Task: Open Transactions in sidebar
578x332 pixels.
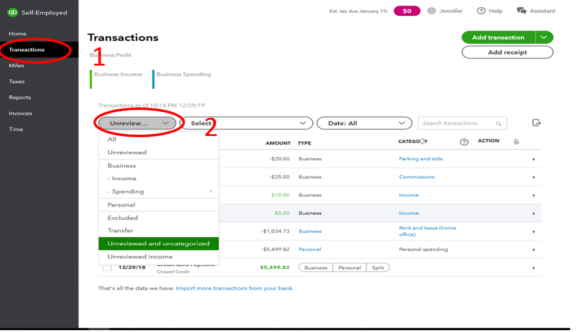Action: point(27,49)
